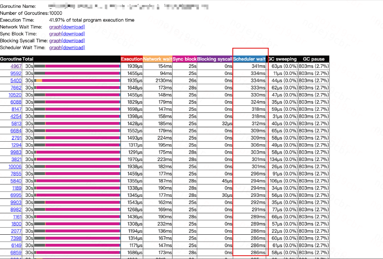This screenshot has height=259, width=383.
Task: Open goroutine 1189 link
Action: (x=17, y=188)
